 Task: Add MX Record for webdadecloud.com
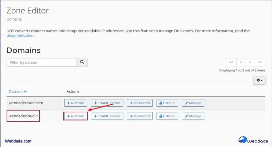pos(140,103)
